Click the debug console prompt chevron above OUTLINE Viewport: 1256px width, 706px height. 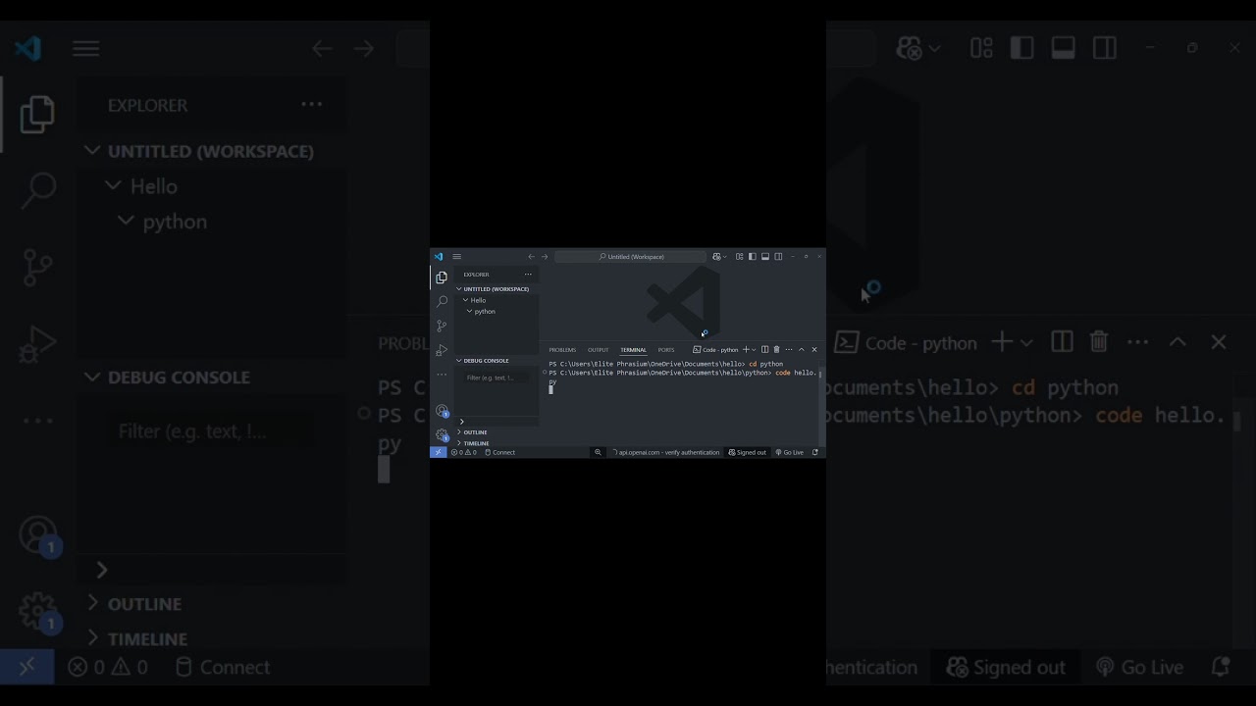pos(461,422)
